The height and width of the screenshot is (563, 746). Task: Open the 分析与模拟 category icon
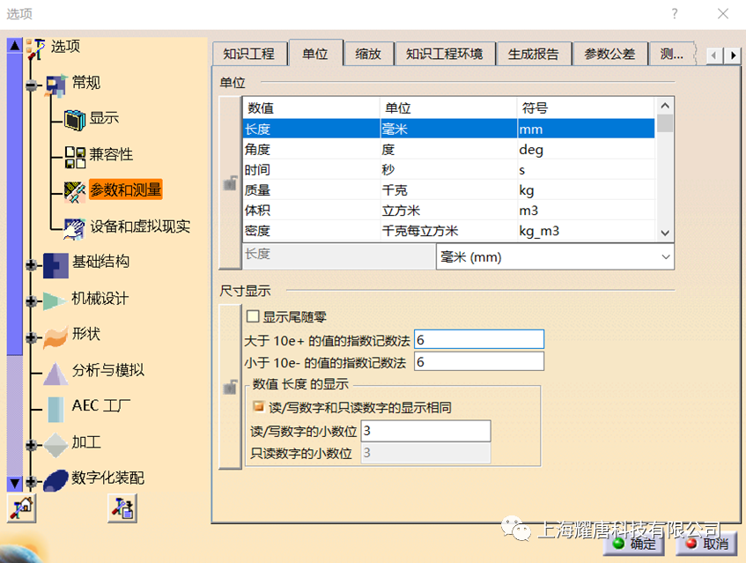coord(55,370)
